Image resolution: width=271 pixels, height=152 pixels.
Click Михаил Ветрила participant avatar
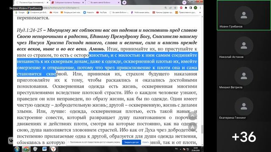coord(244,76)
